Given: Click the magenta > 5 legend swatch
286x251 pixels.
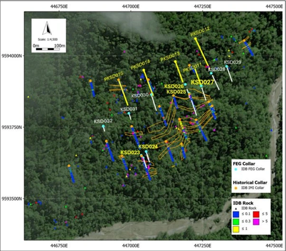Looking at the screenshot, I should (x=257, y=222).
